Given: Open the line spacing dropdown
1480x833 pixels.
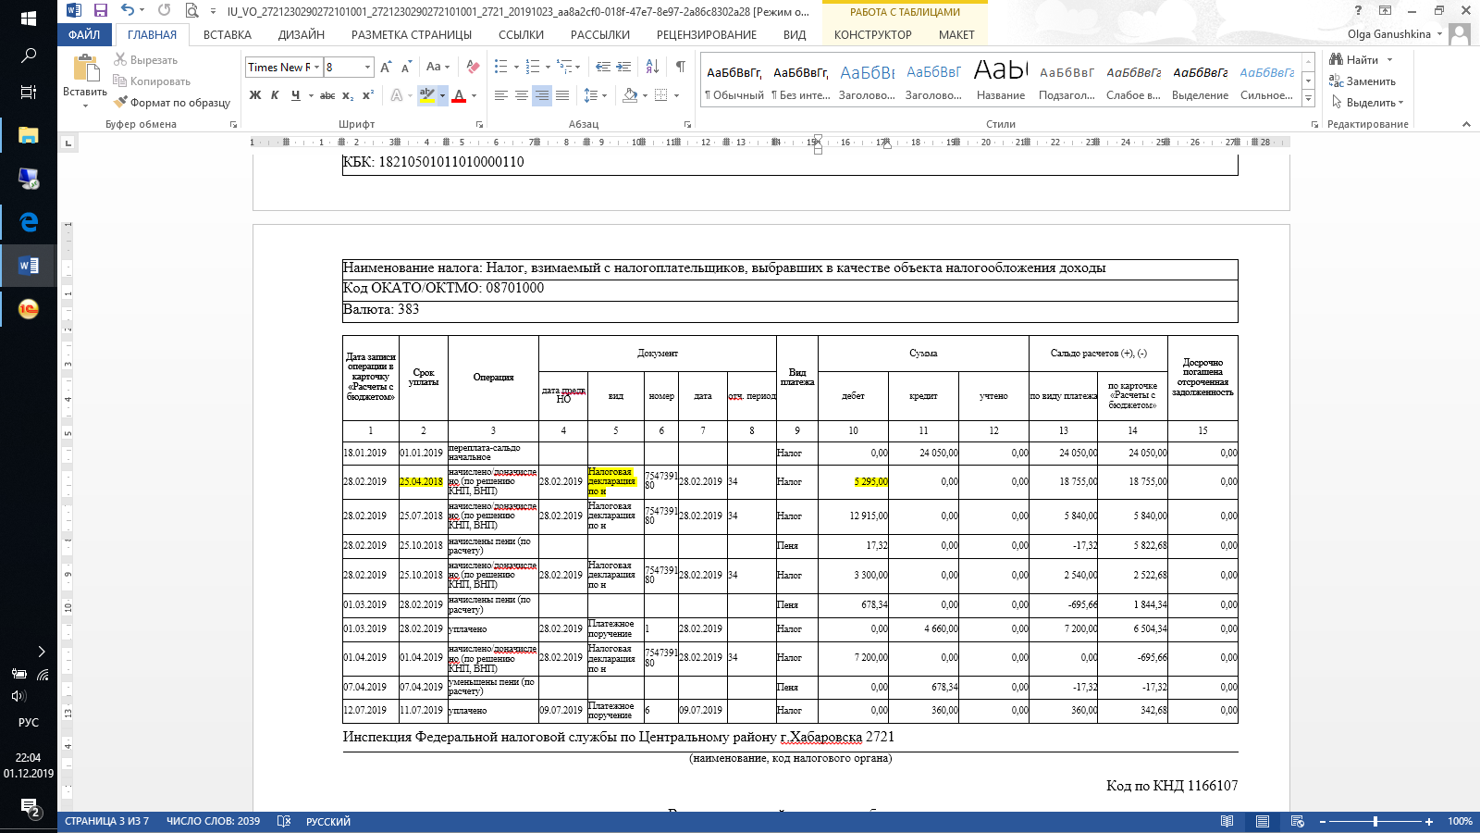Looking at the screenshot, I should pyautogui.click(x=595, y=95).
